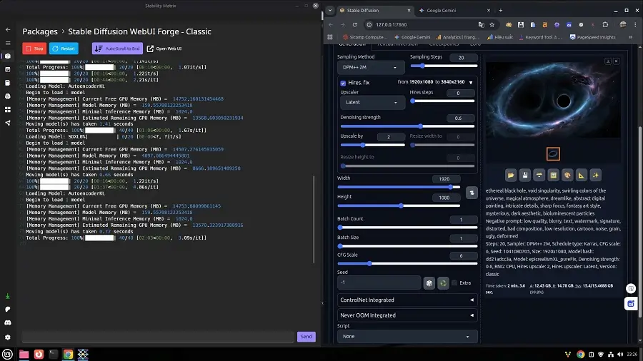Image resolution: width=643 pixels, height=361 pixels.
Task: Uncheck the Hires. fix checkbox
Action: point(343,83)
